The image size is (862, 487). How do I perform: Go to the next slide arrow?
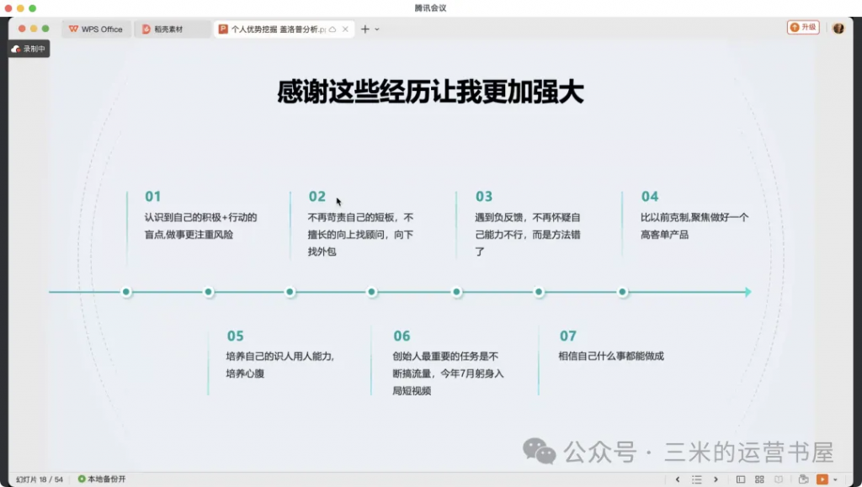pos(715,479)
